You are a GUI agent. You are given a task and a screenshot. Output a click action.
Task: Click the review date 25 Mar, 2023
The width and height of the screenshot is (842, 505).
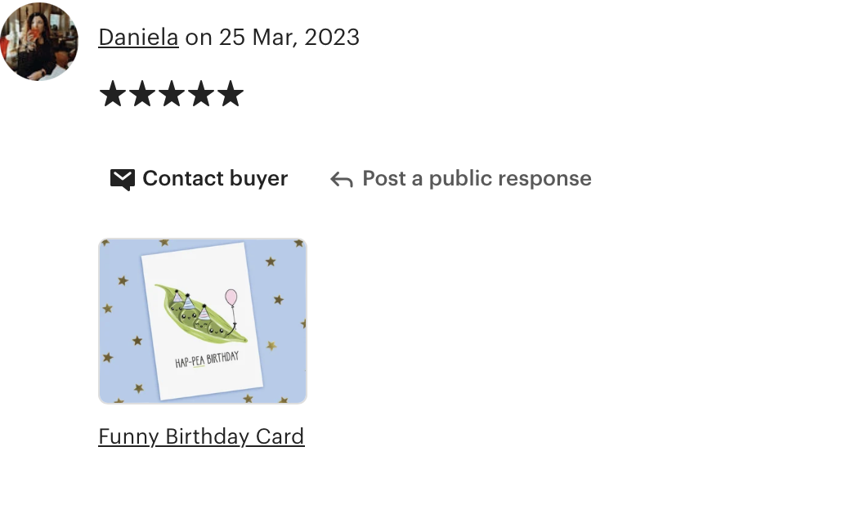point(289,38)
